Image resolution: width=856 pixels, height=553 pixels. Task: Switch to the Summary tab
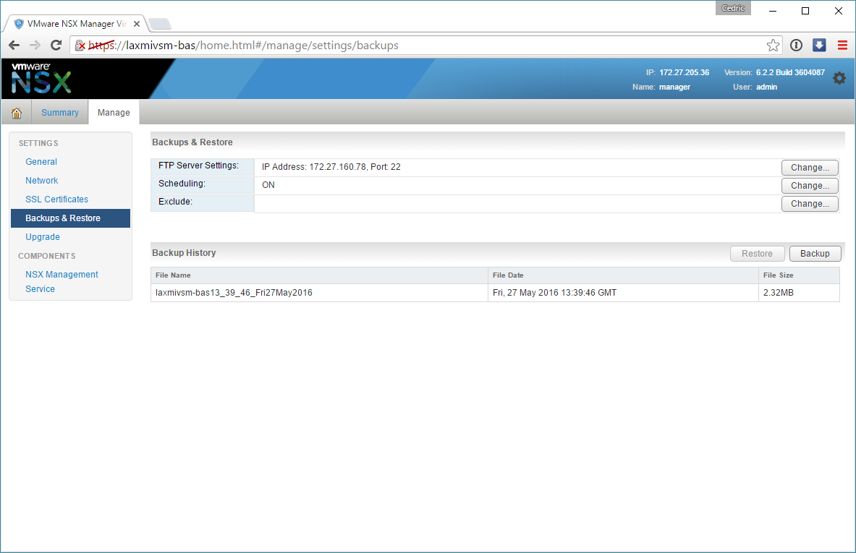[x=60, y=113]
